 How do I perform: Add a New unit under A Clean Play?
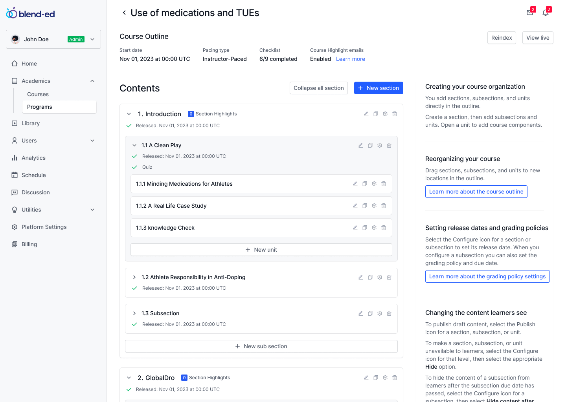coord(261,250)
